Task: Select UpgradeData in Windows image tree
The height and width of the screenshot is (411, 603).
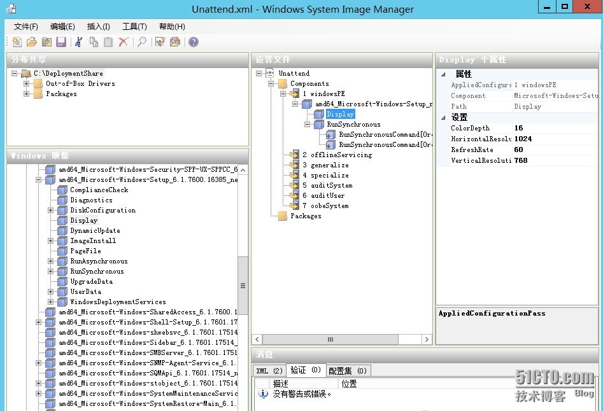Action: [x=92, y=282]
